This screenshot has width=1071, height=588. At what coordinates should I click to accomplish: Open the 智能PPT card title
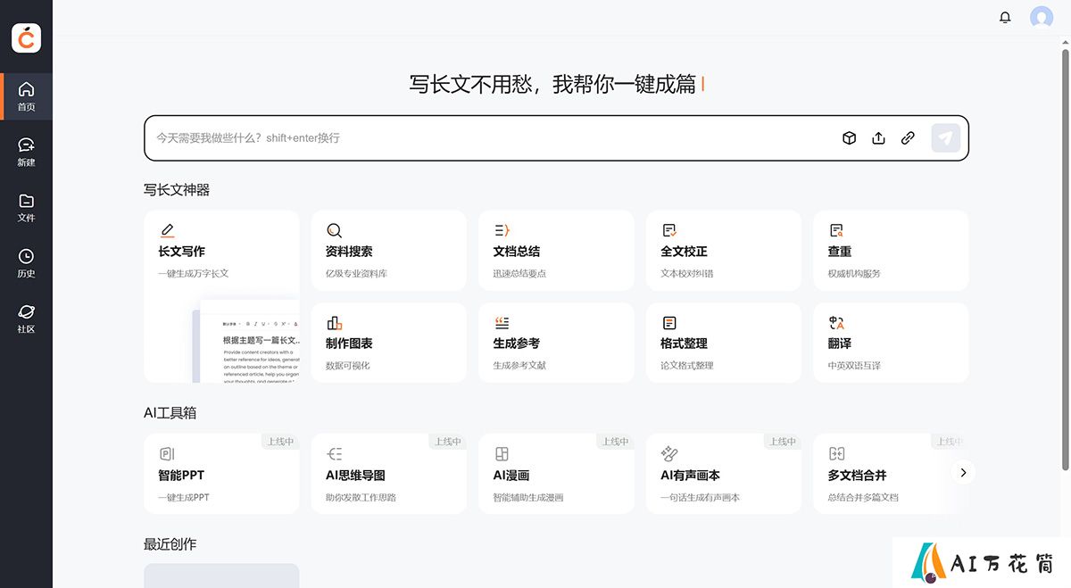(181, 476)
